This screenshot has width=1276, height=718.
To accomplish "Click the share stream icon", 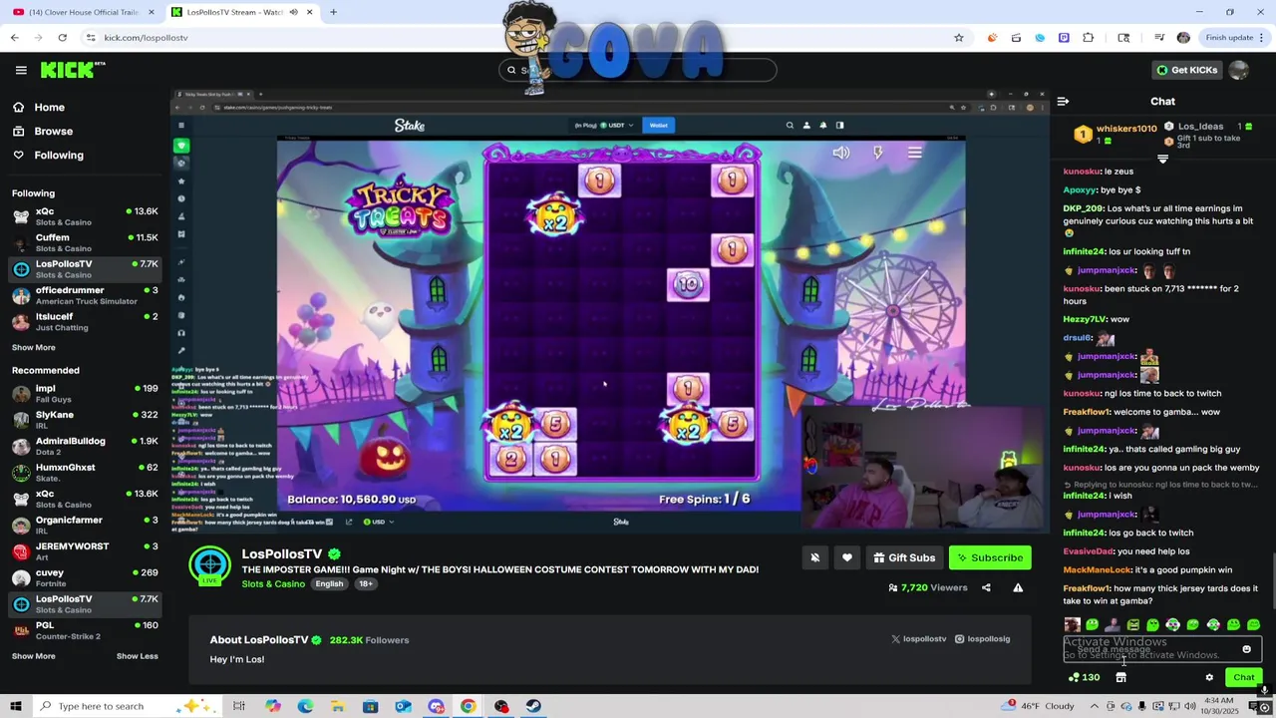I will tap(986, 588).
